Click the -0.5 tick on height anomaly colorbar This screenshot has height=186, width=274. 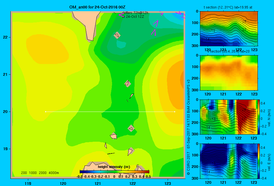(79, 177)
